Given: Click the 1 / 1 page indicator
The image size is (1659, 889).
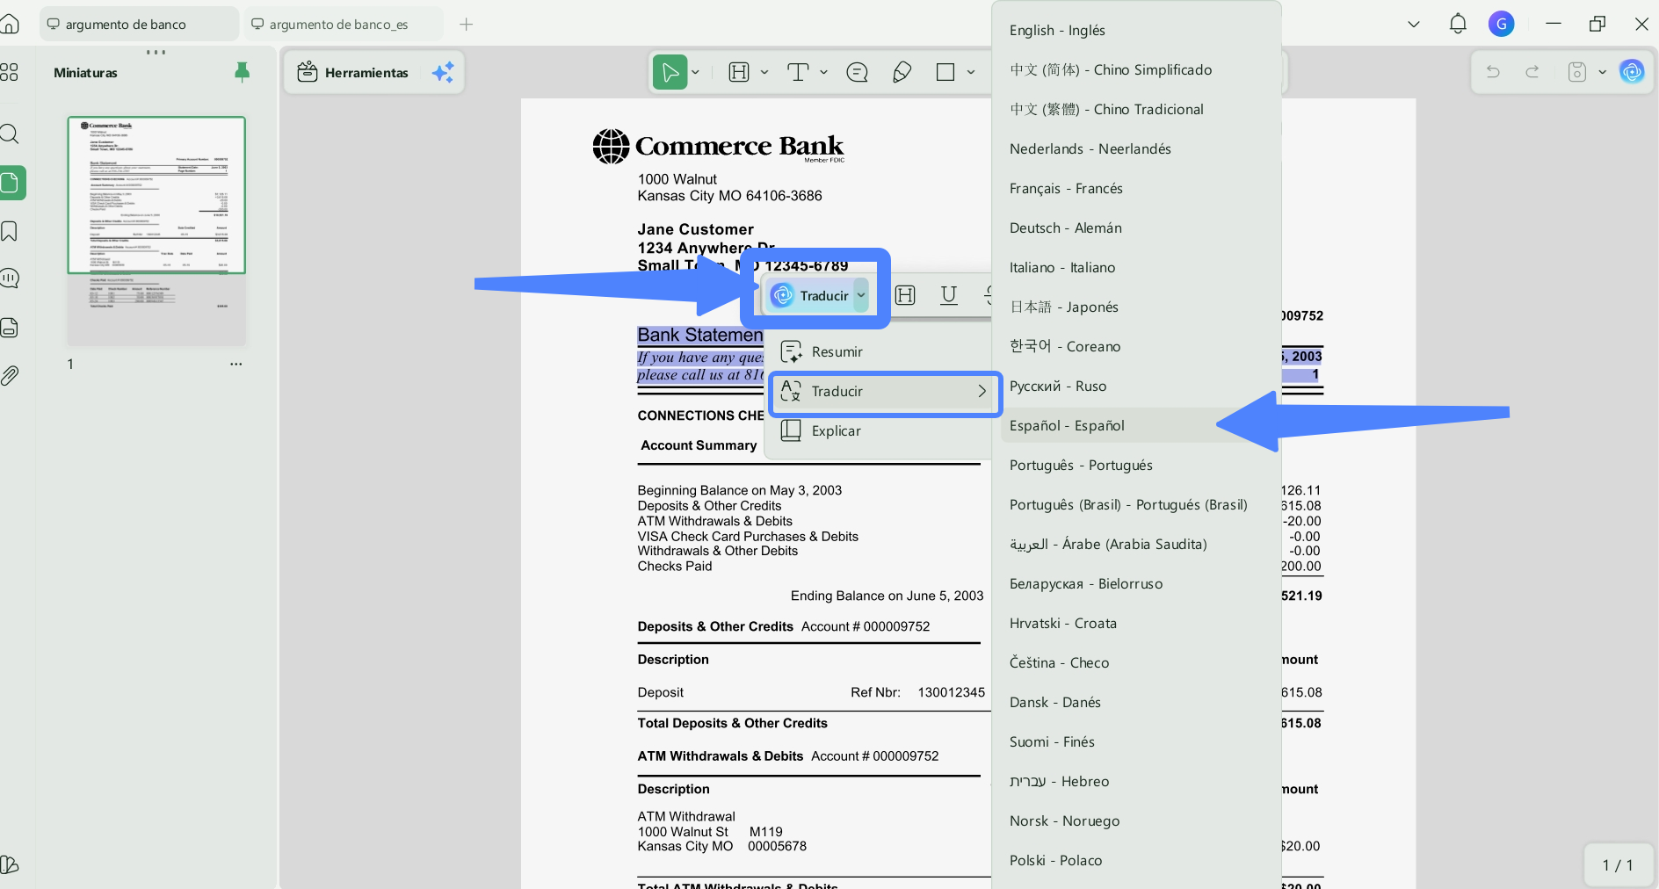Looking at the screenshot, I should coord(1618,865).
